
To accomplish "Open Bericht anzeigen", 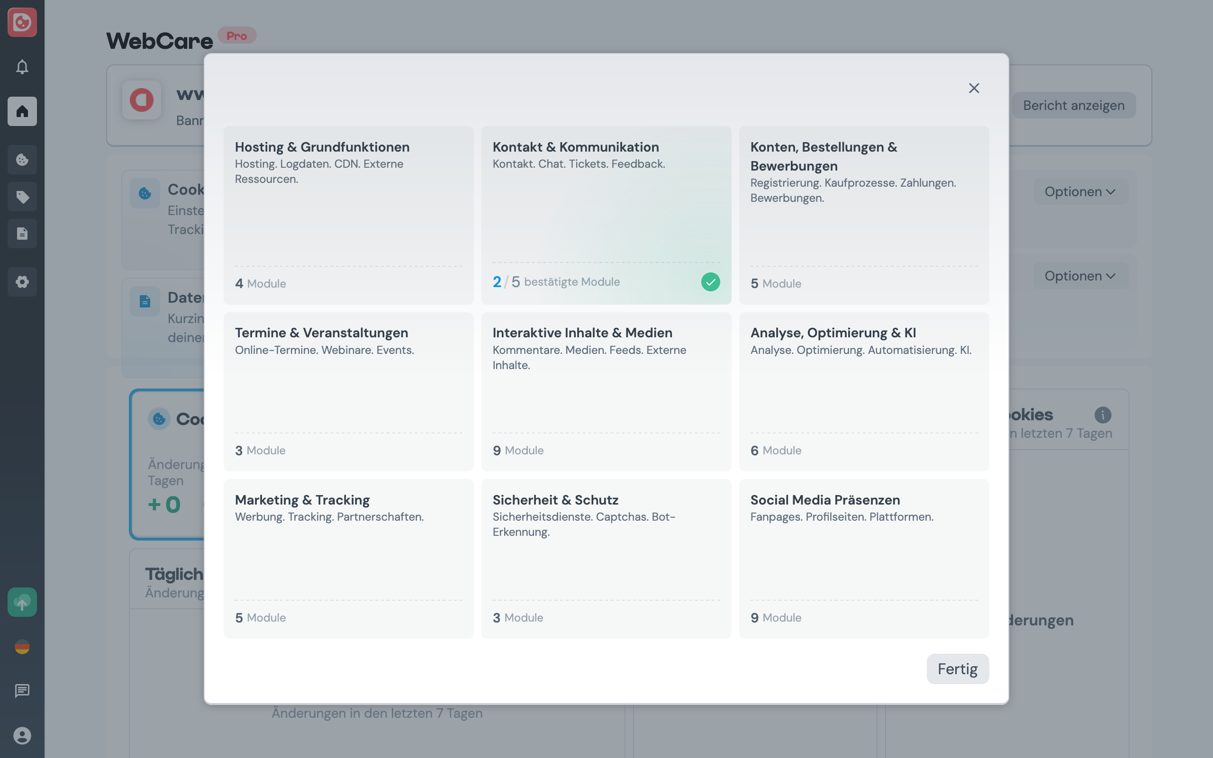I will click(1074, 105).
